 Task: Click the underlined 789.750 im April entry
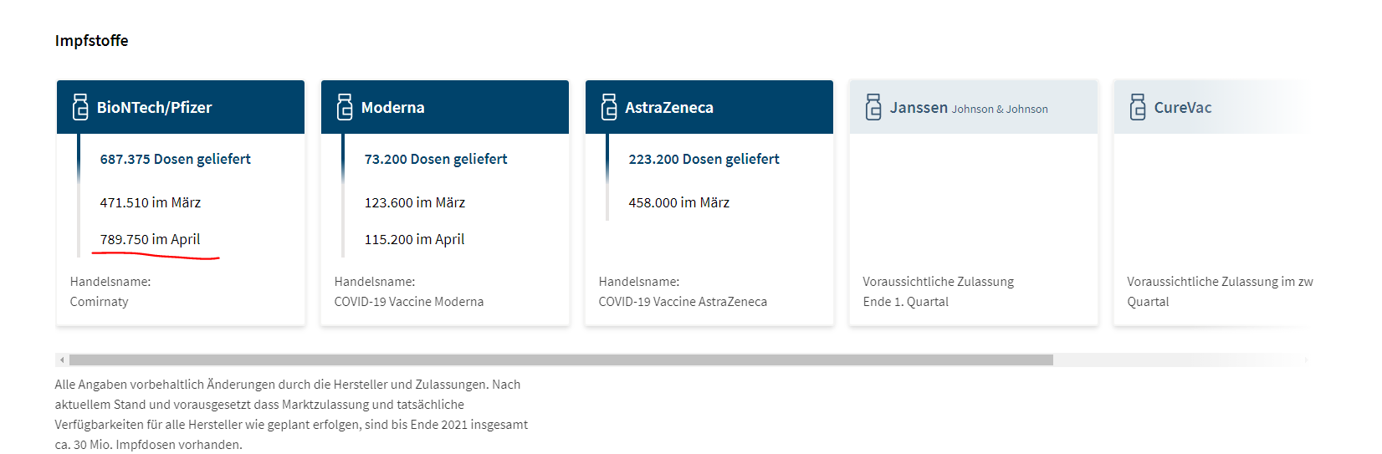click(x=150, y=239)
